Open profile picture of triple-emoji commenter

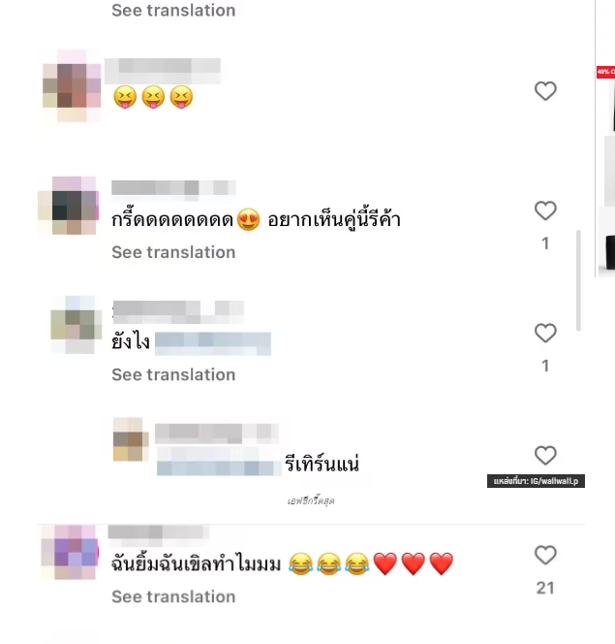(72, 85)
